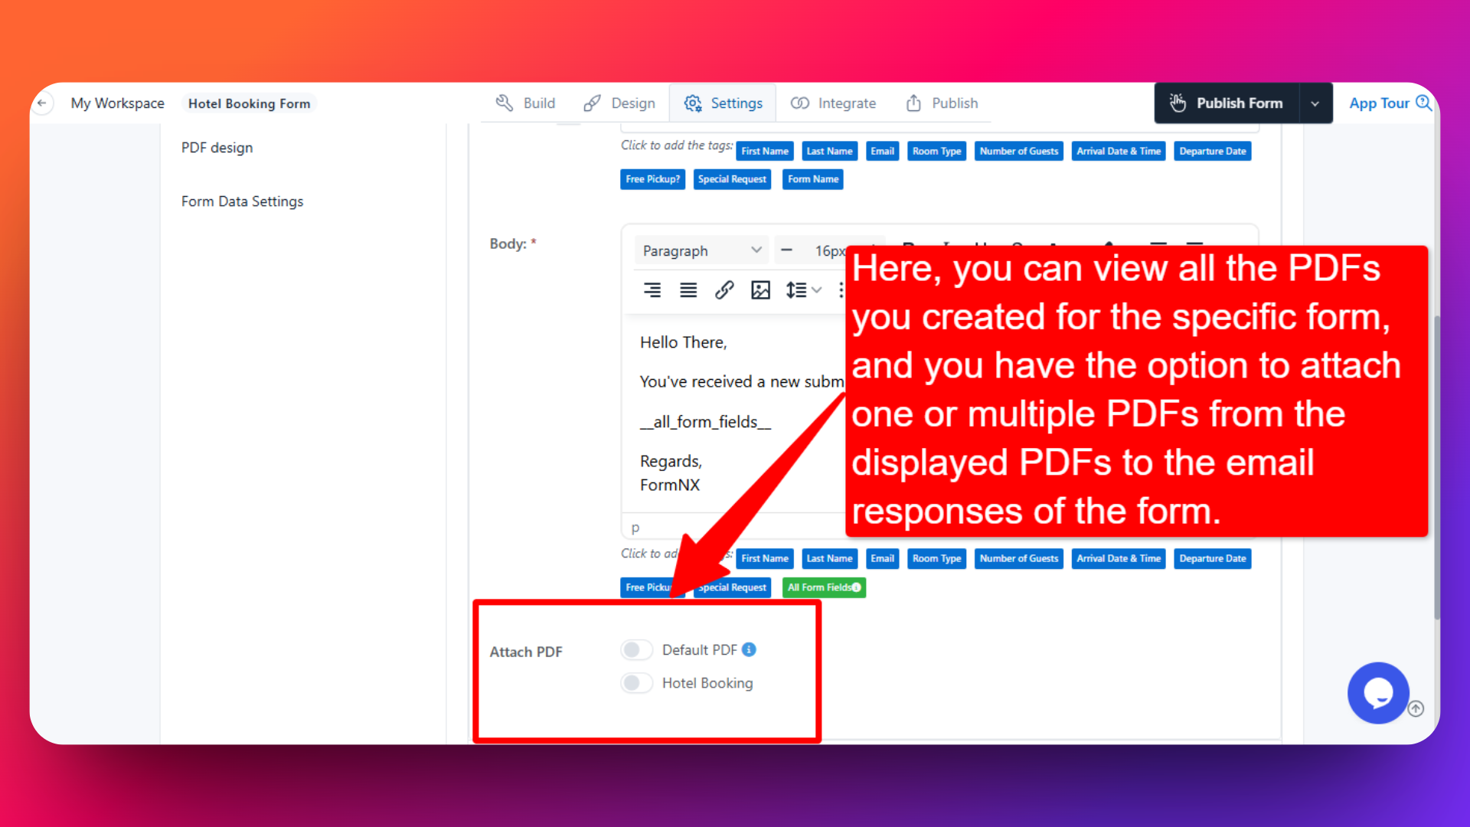Add Arrival Date & Time subject tag
Viewport: 1470px width, 827px height.
(1119, 151)
